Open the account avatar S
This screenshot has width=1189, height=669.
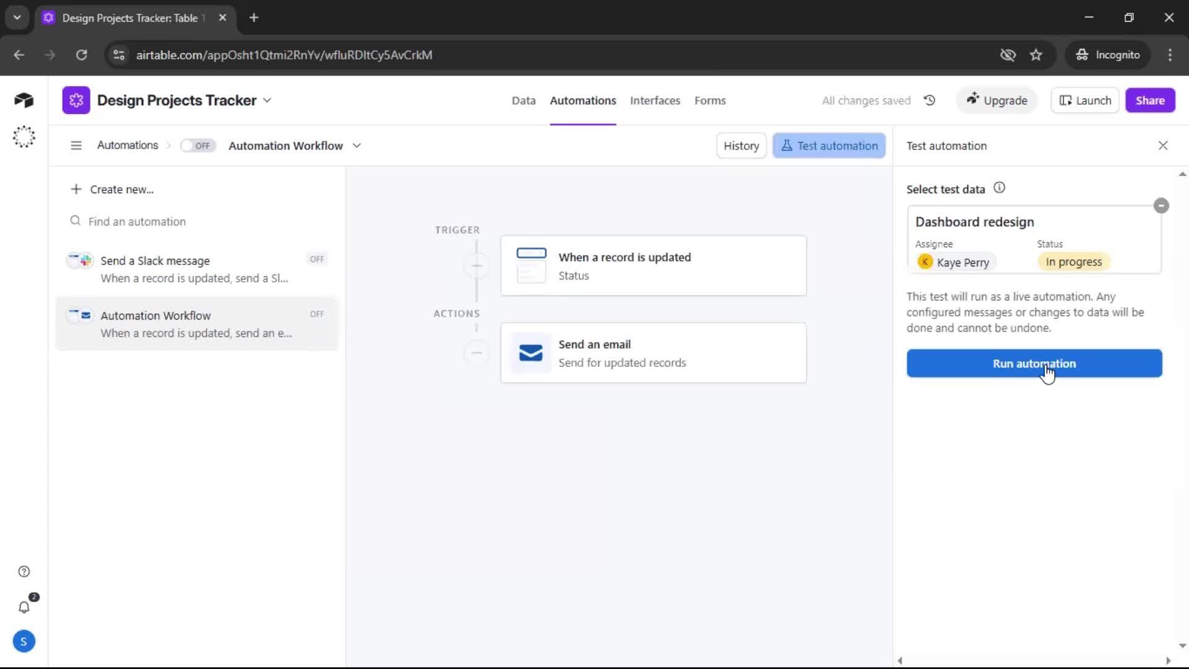coord(24,642)
